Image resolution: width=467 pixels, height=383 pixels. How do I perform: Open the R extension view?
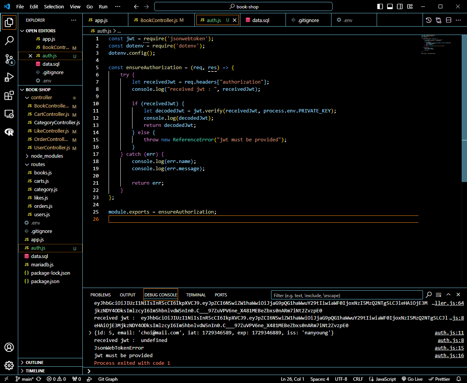click(x=9, y=132)
